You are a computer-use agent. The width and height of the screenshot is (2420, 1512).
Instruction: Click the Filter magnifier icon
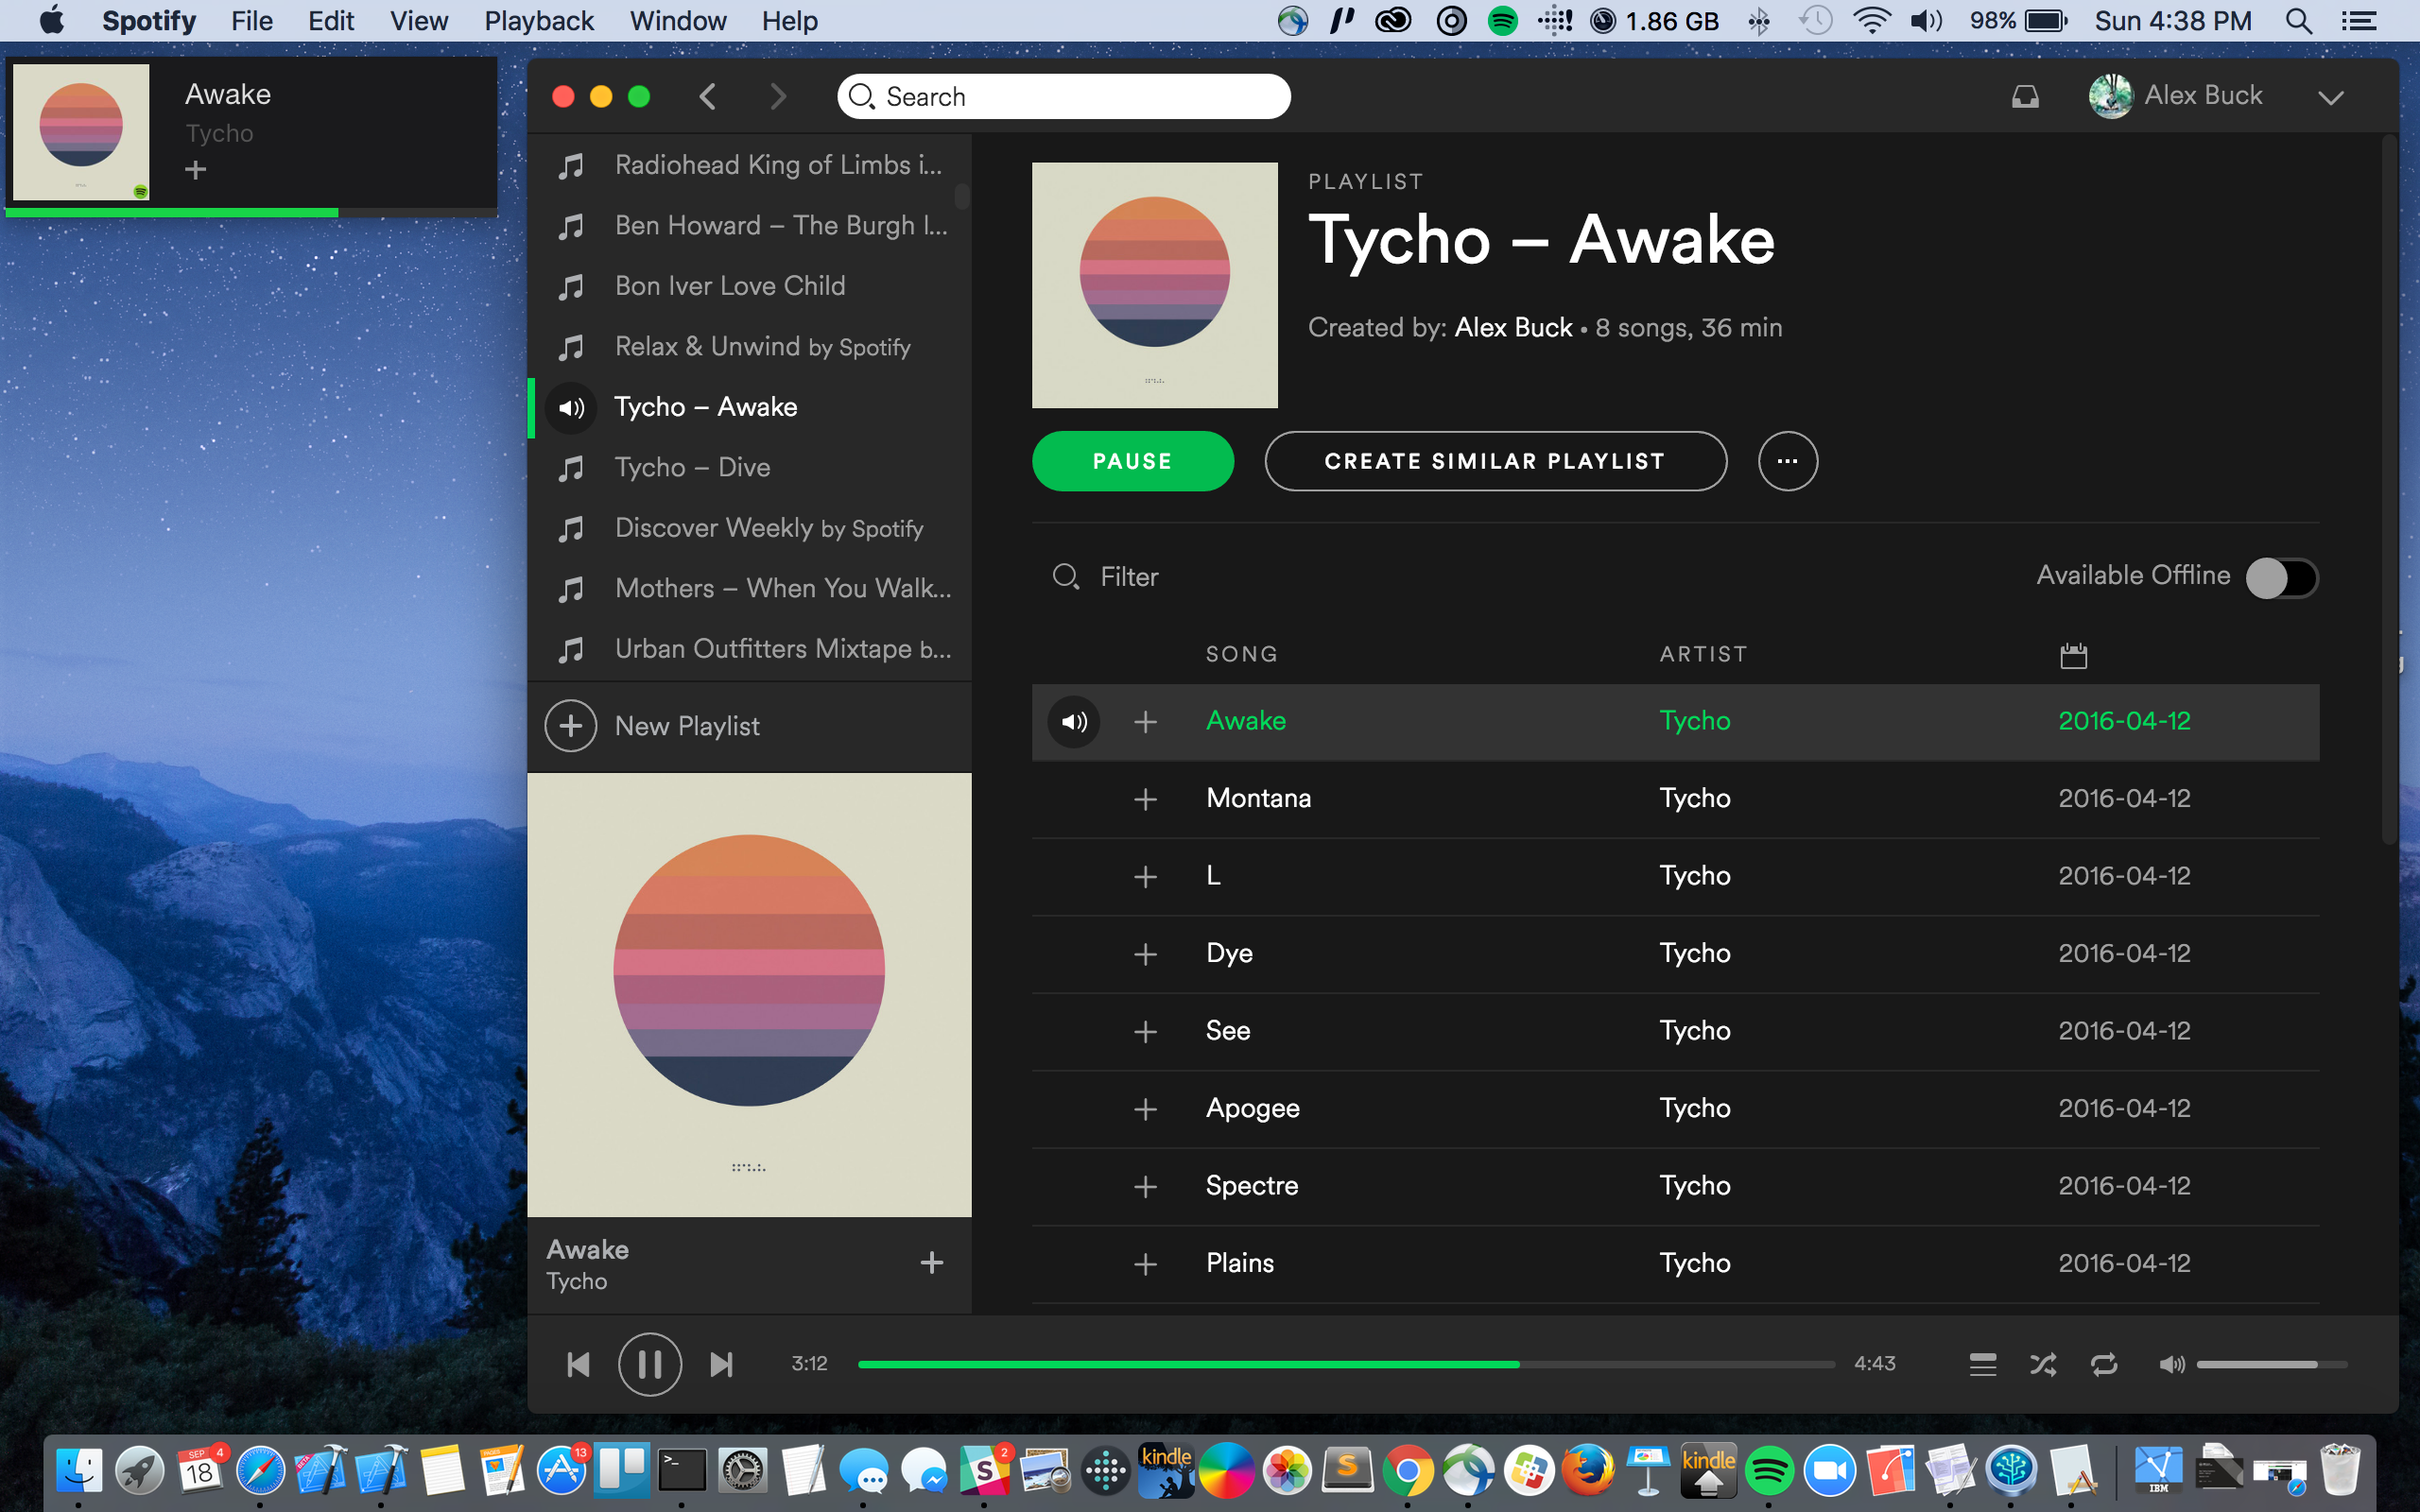pyautogui.click(x=1065, y=576)
